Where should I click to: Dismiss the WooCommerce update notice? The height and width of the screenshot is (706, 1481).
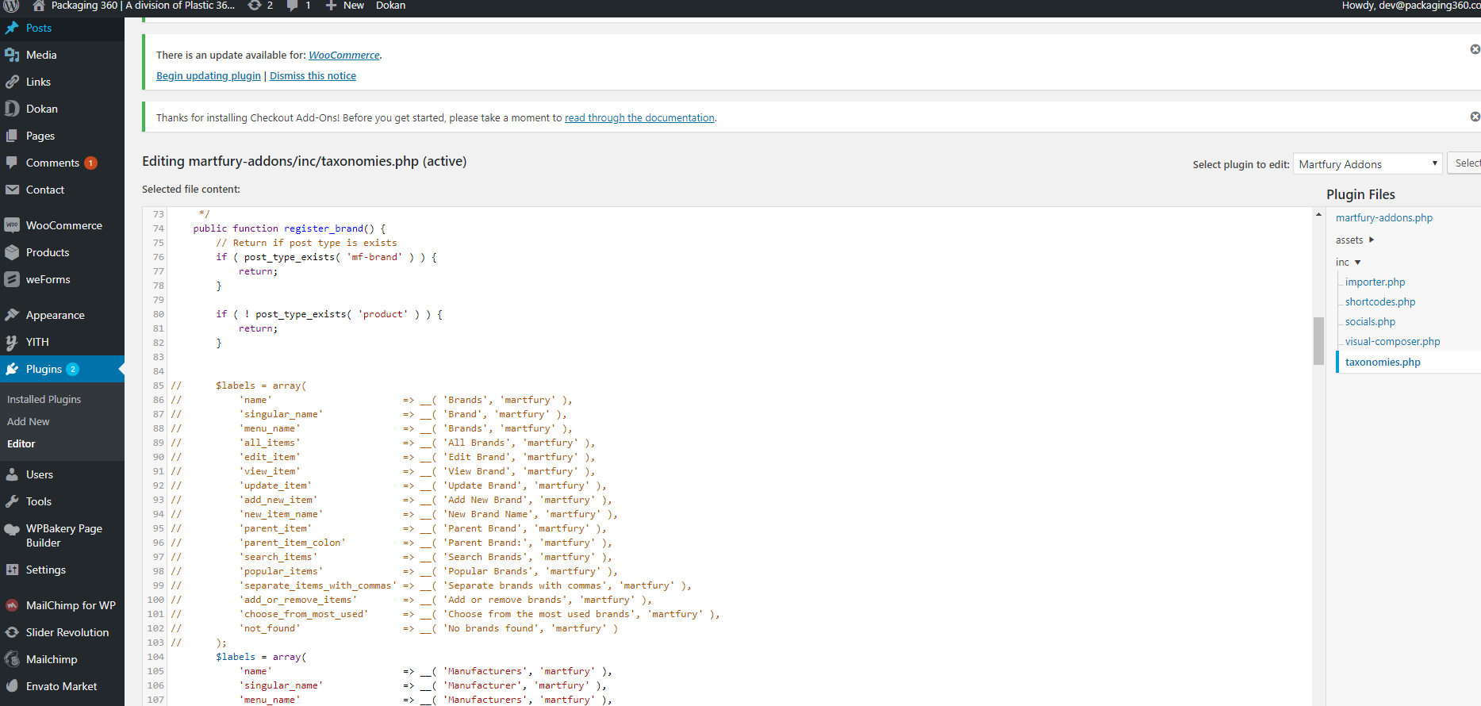pos(1475,49)
